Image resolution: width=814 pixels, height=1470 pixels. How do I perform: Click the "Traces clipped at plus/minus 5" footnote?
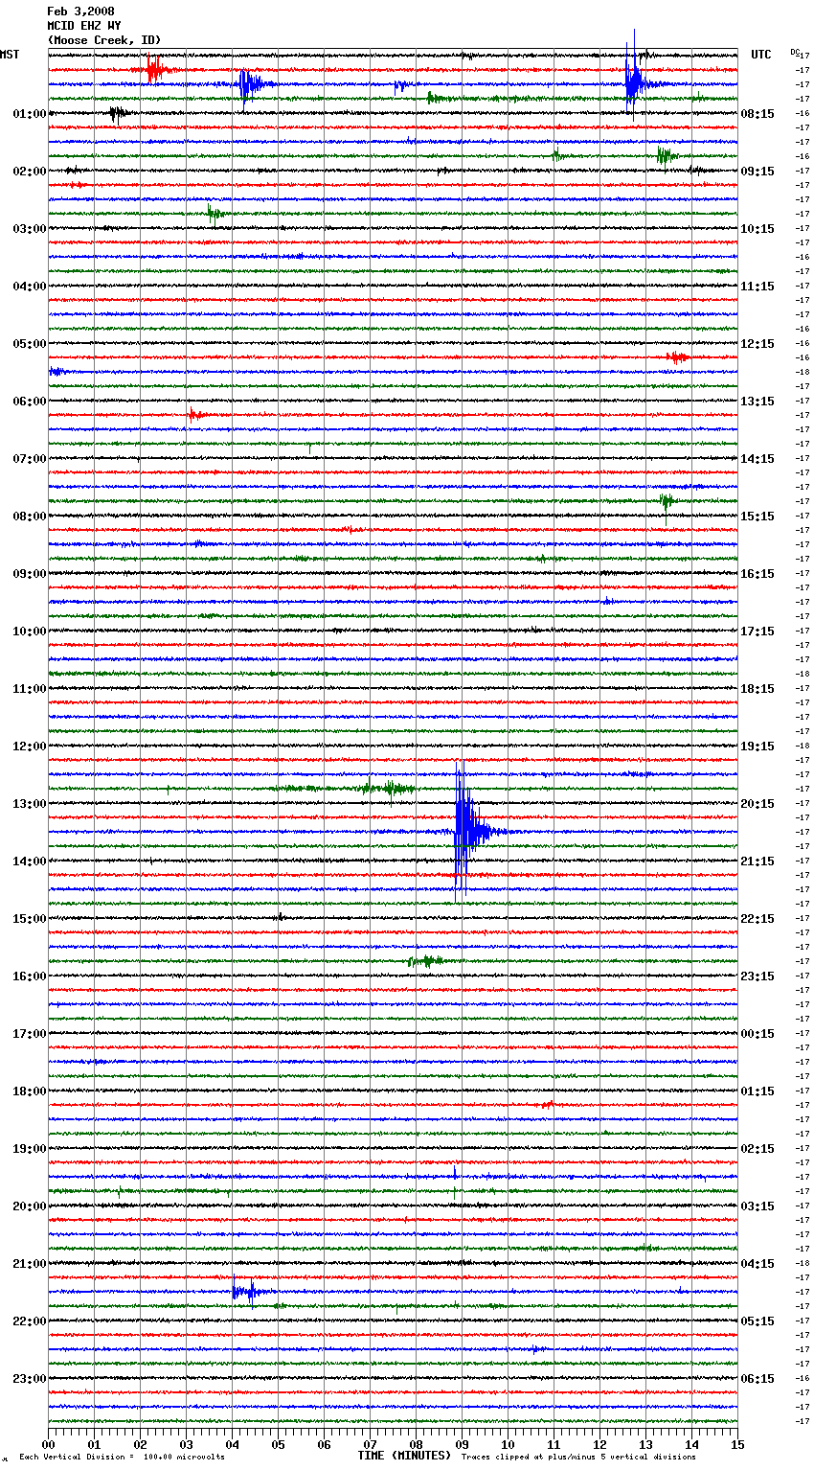[578, 1457]
